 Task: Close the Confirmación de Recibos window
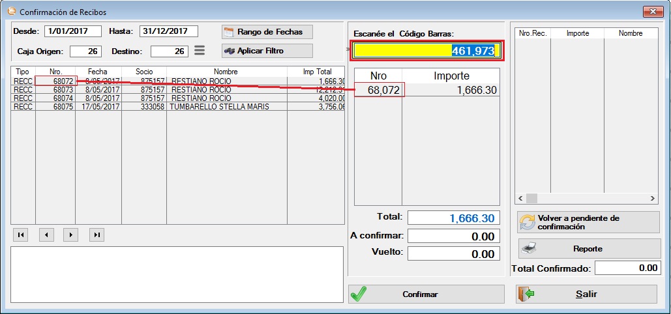click(649, 12)
